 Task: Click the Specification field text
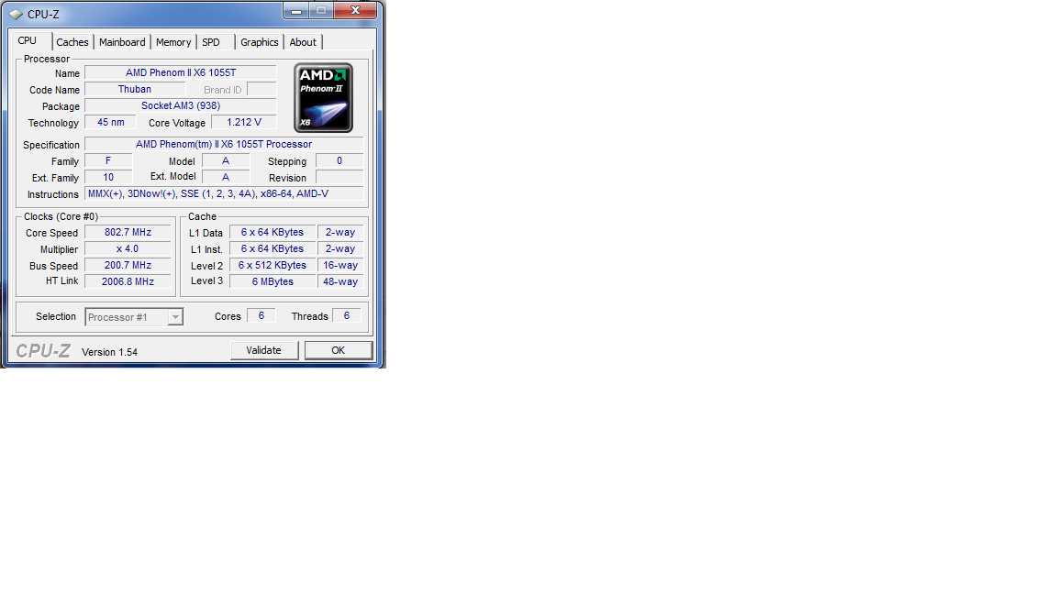224,144
